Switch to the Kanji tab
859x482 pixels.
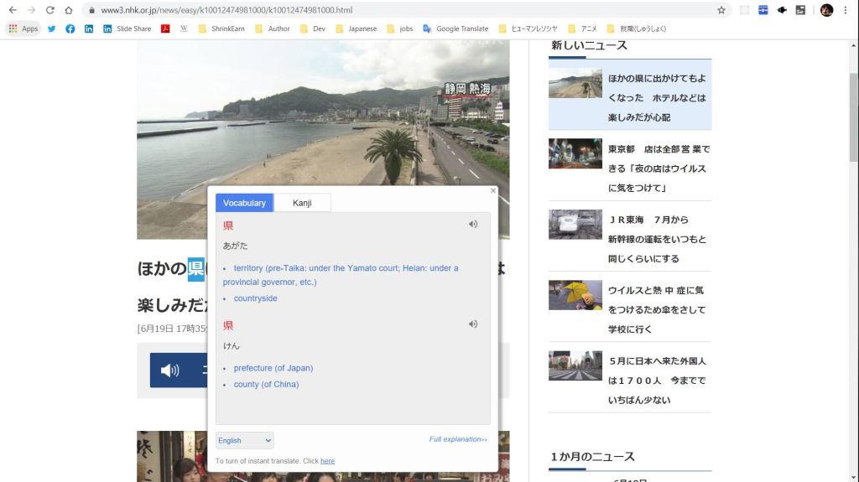click(302, 203)
